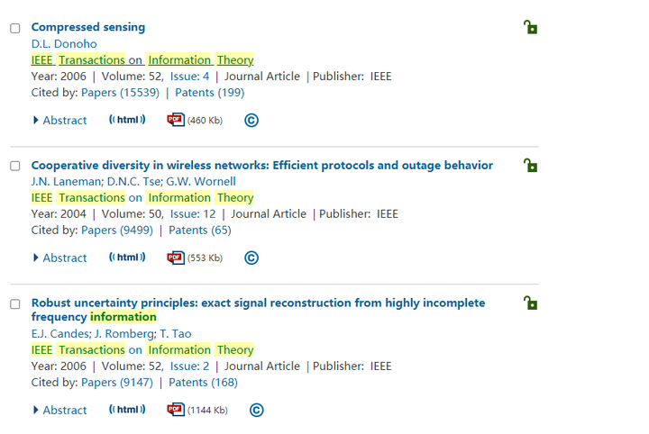Click copyright icon for Cooperative diversity paper

pyautogui.click(x=251, y=258)
